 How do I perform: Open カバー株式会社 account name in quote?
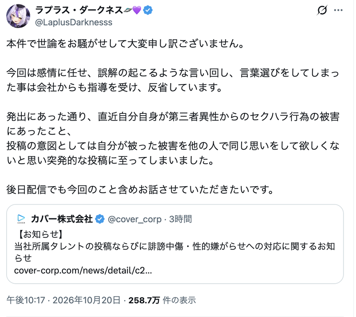(x=62, y=219)
